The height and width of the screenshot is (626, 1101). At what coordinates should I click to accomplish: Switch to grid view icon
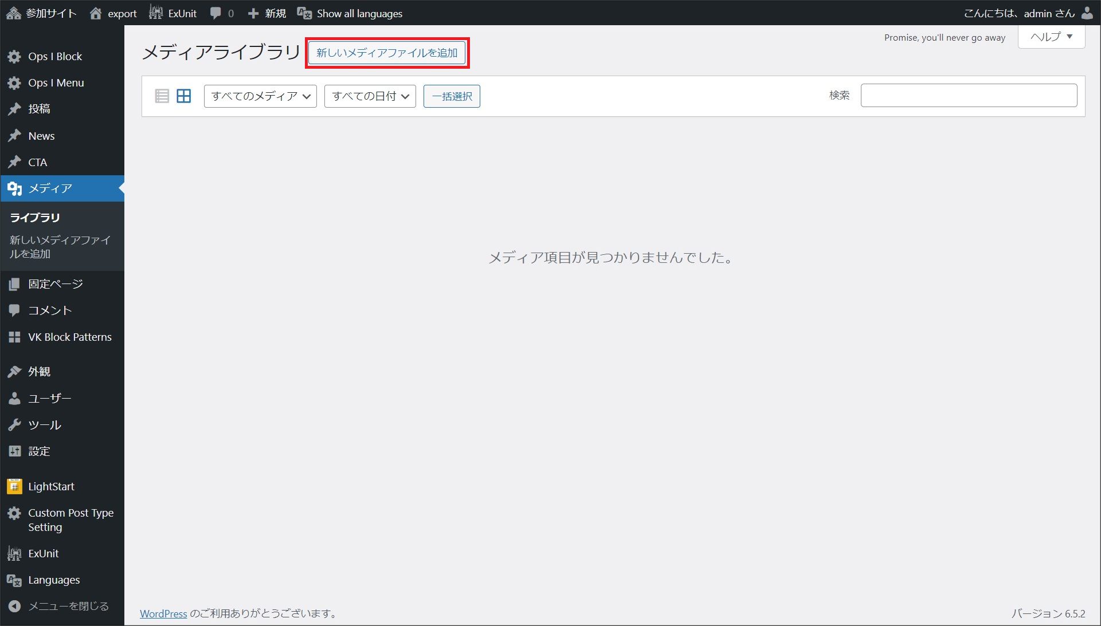[184, 96]
